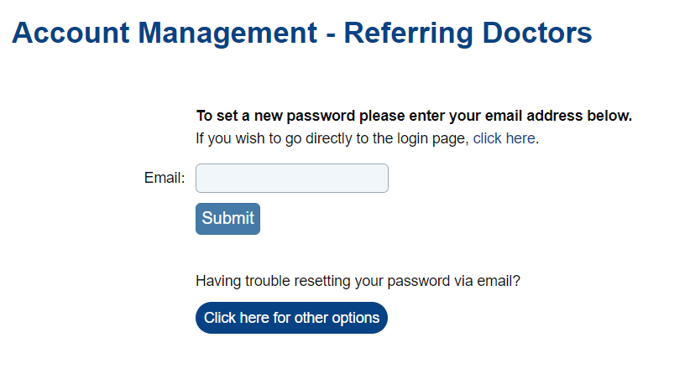Viewport: 690px width, 379px height.
Task: Click the Email input field
Action: click(291, 178)
